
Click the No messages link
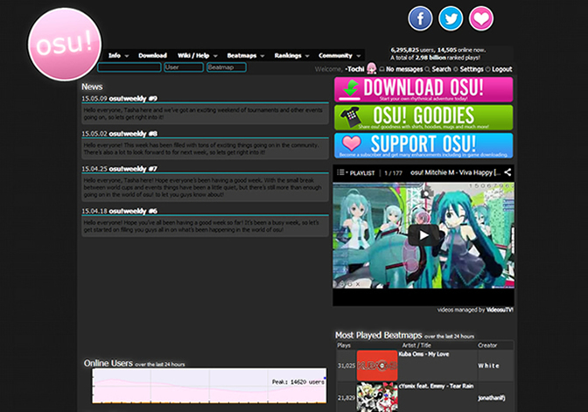(x=404, y=69)
